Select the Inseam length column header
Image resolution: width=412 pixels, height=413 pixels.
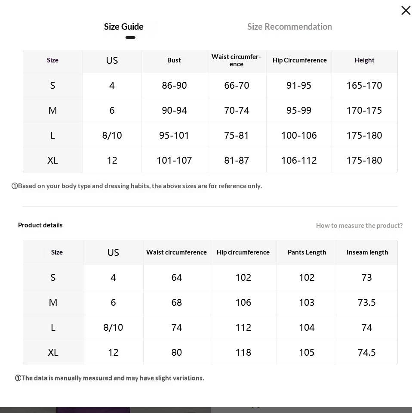pos(367,252)
